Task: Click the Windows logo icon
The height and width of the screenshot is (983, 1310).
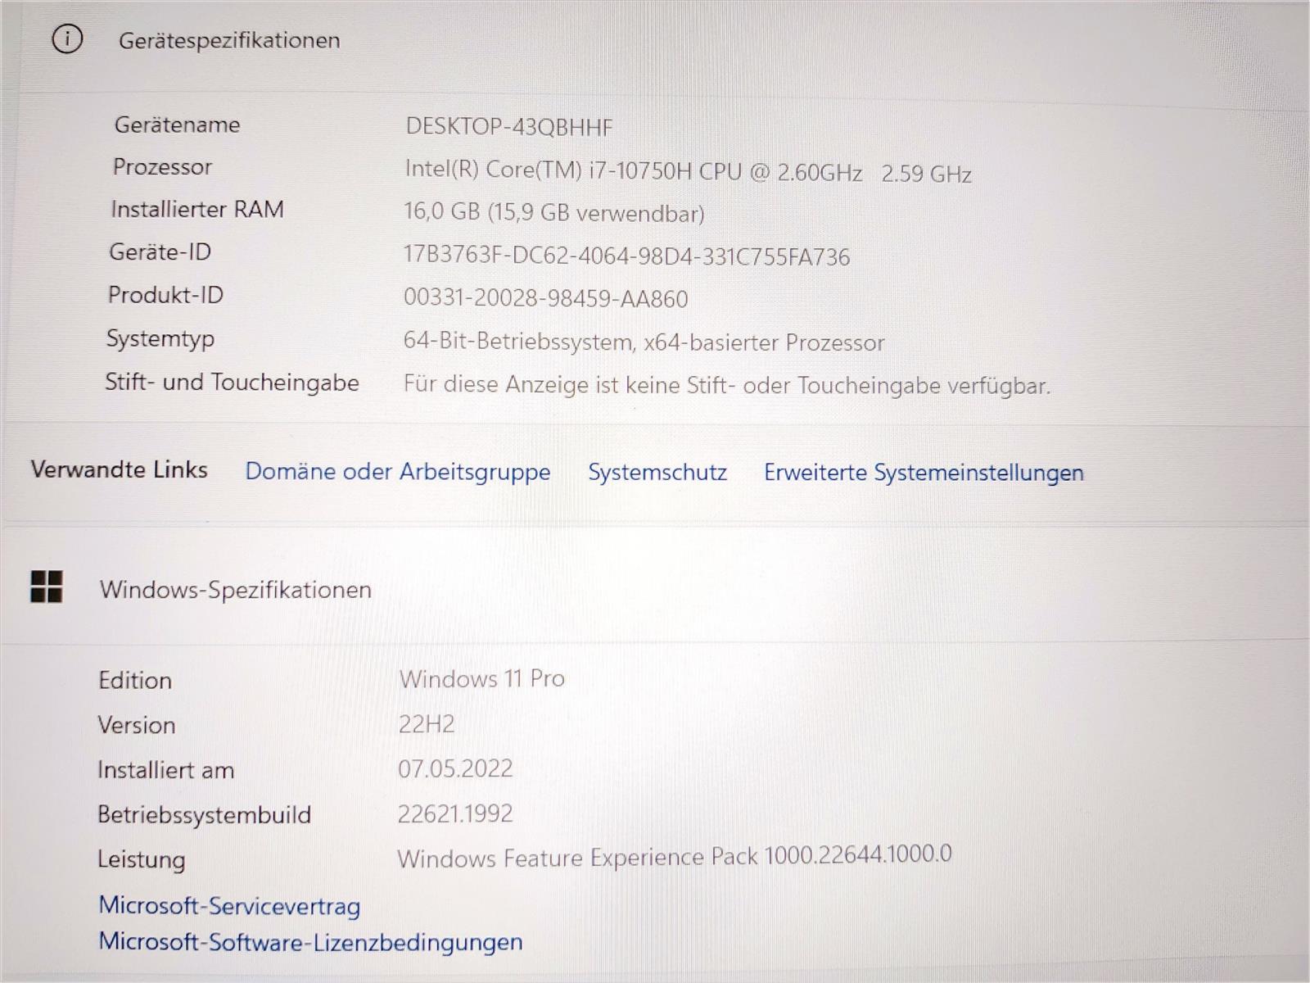Action: 47,587
